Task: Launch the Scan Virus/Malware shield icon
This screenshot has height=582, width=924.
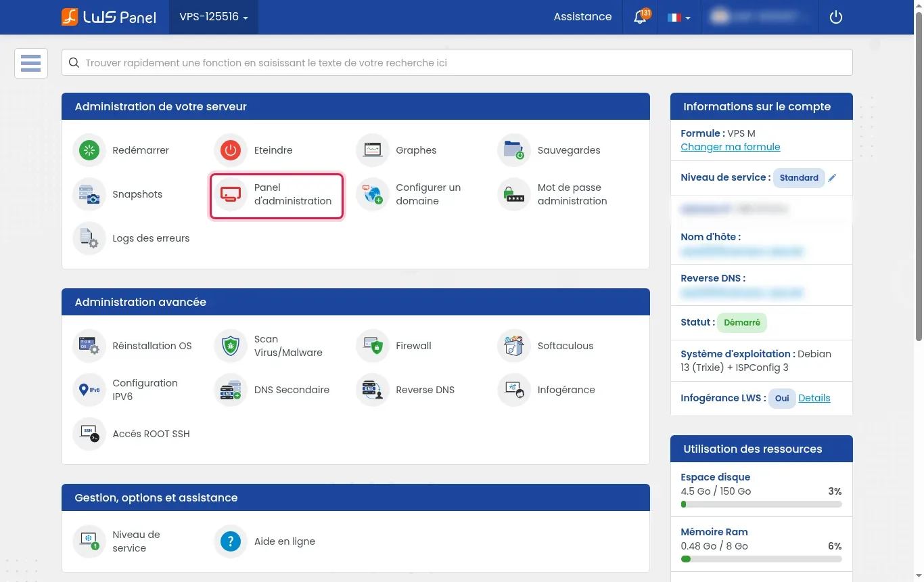Action: pyautogui.click(x=231, y=346)
